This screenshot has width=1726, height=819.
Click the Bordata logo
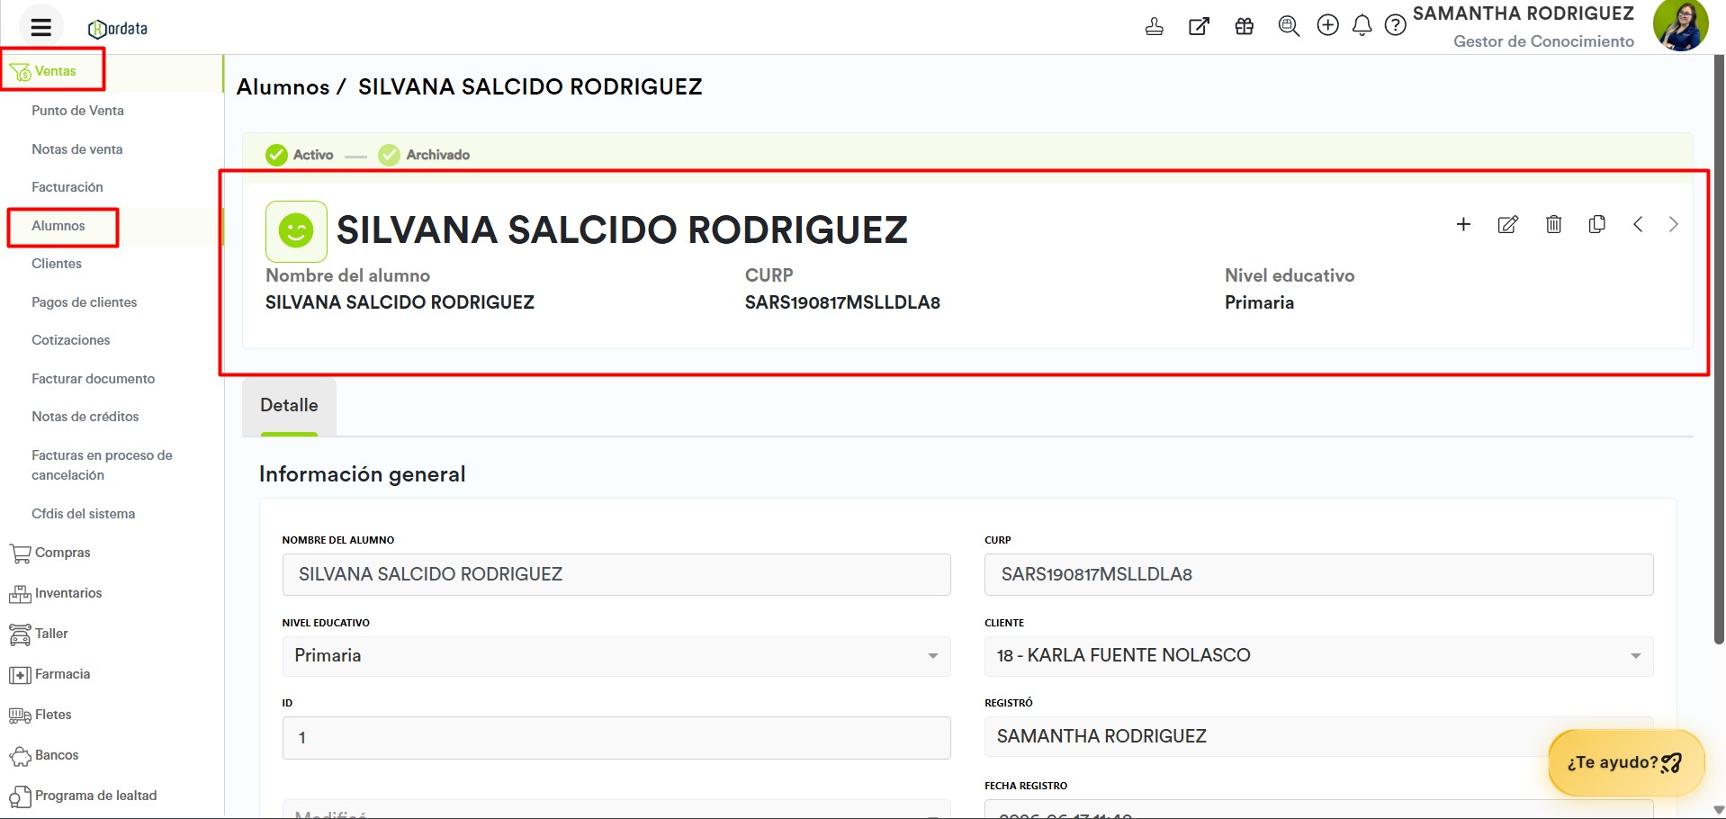point(118,29)
